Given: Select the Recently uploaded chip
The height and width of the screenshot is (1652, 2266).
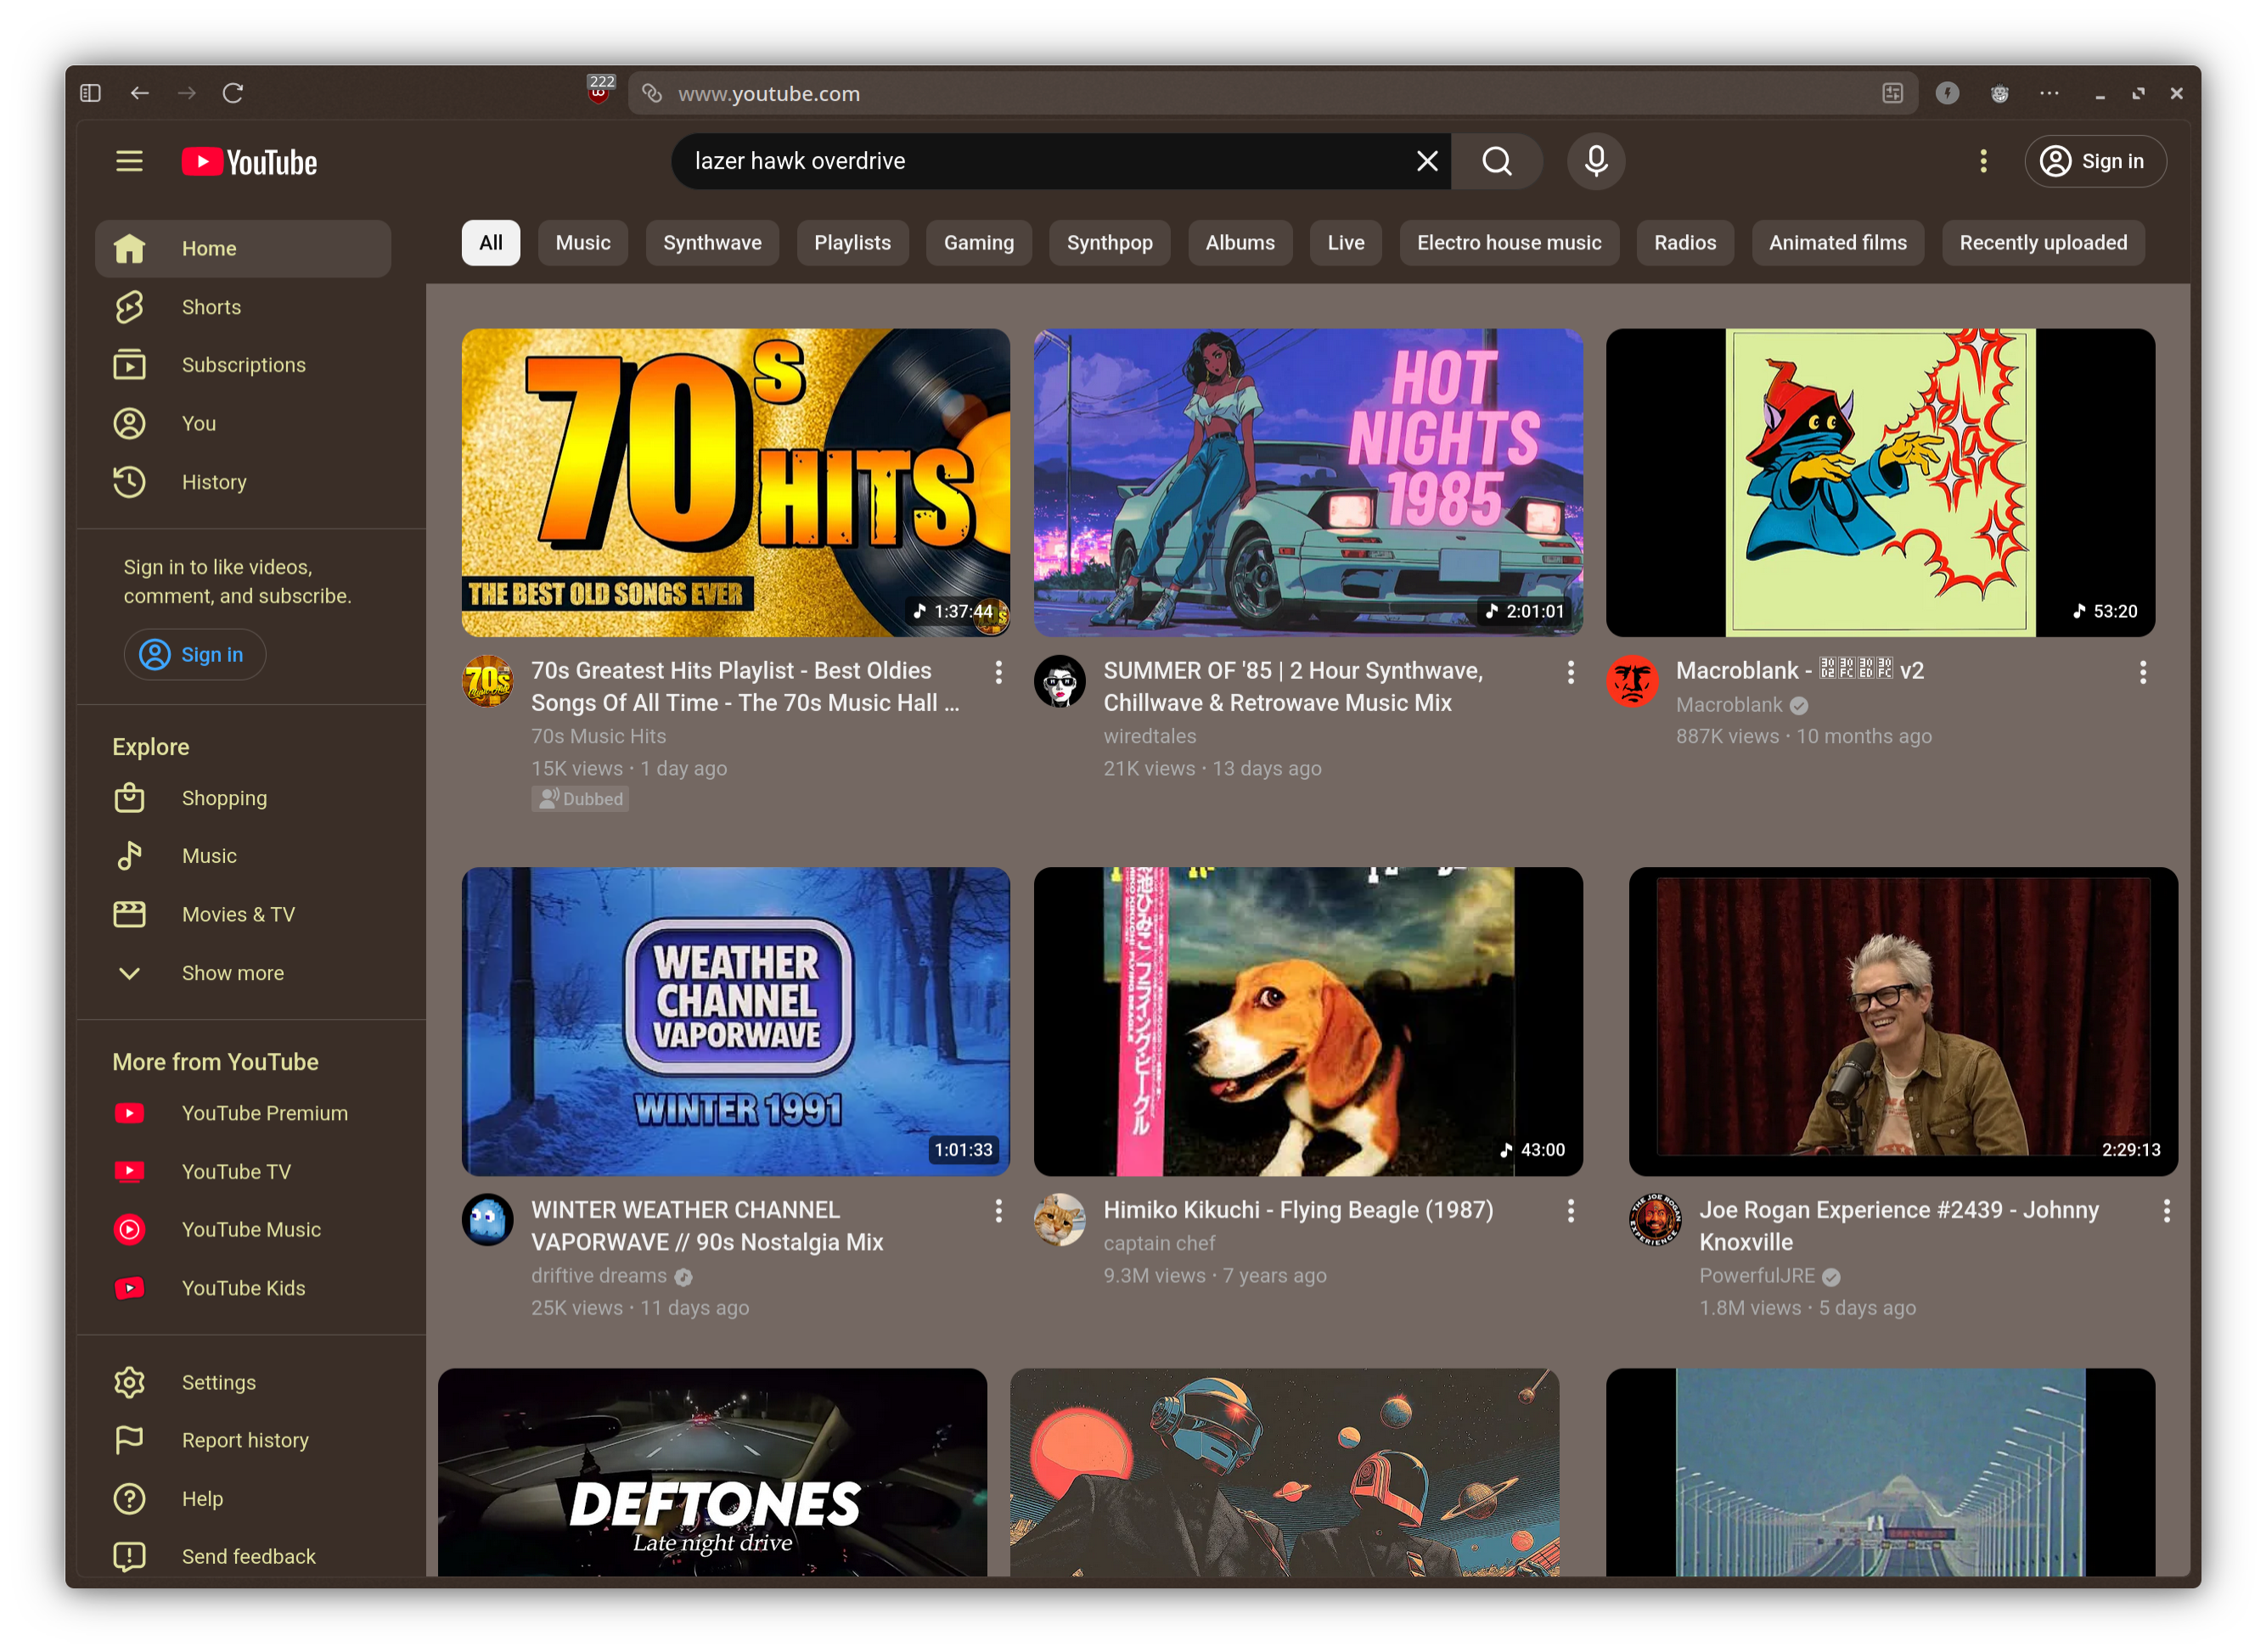Looking at the screenshot, I should tap(2042, 243).
